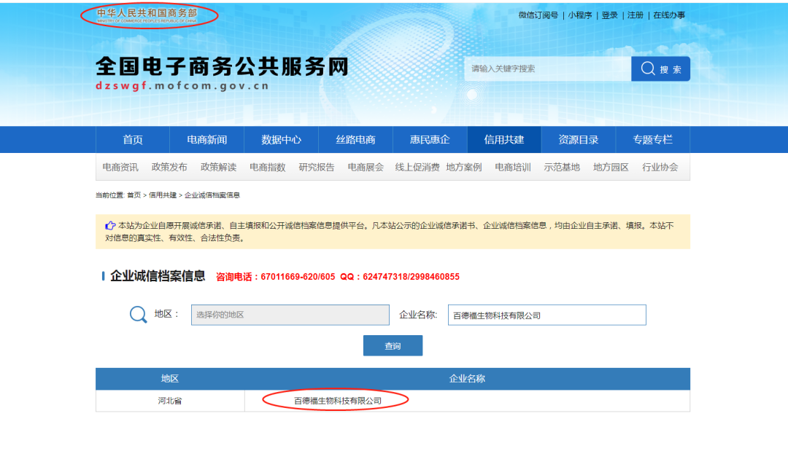Open the 注册 registration link
The image size is (788, 451).
click(x=635, y=14)
